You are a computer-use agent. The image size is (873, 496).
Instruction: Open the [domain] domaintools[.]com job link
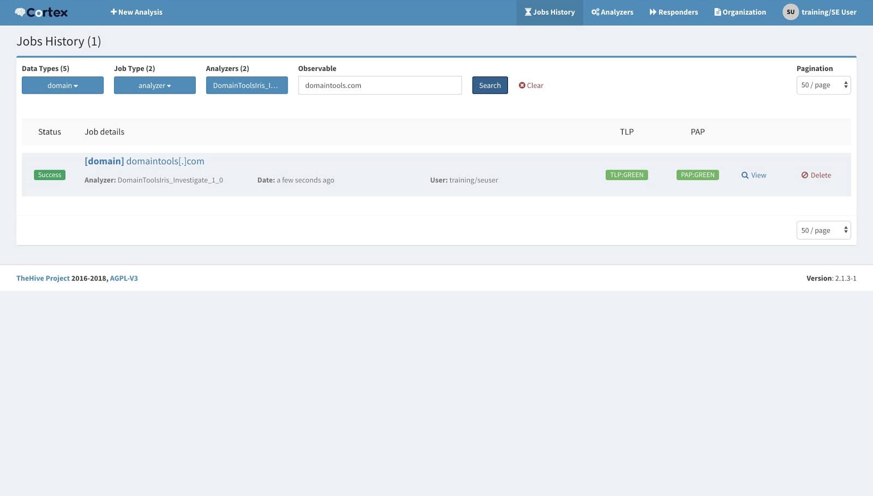[x=145, y=161]
